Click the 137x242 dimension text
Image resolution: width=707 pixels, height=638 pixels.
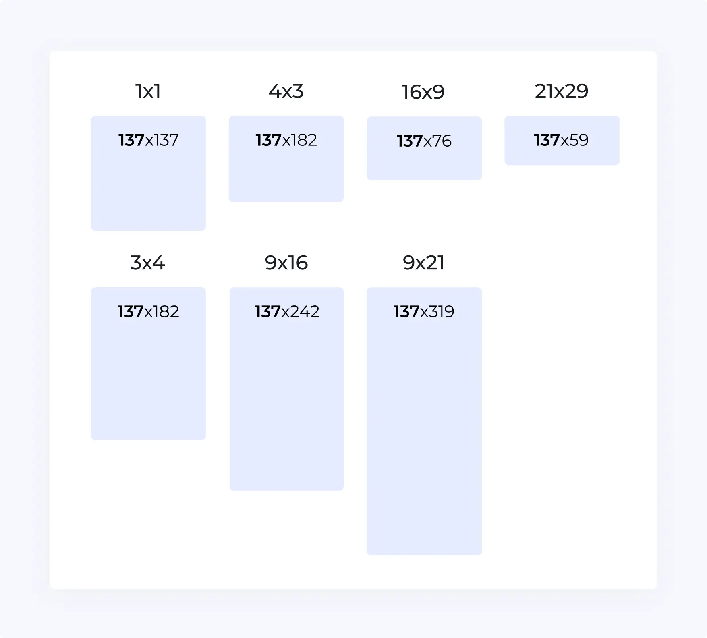tap(287, 312)
